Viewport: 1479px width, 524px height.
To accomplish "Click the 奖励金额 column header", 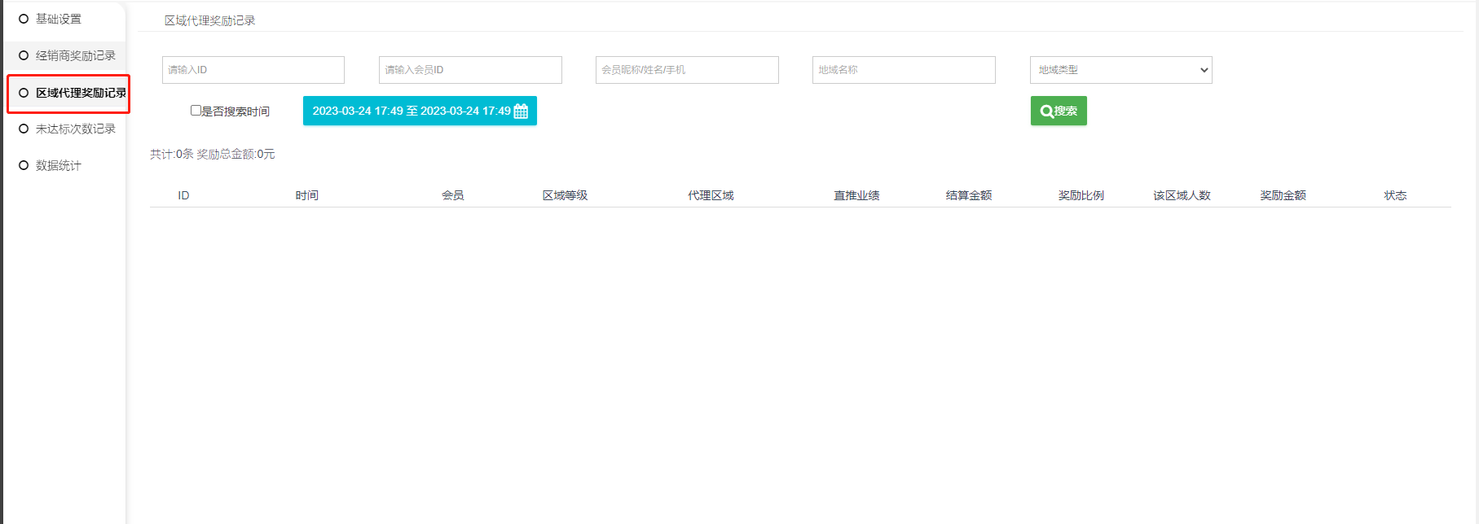I will [x=1283, y=195].
